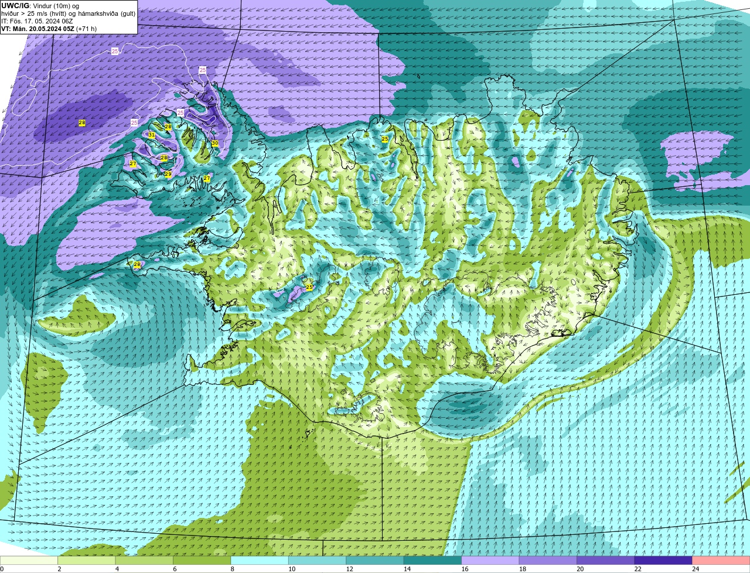
Task: Click the 2–4 m/s pale green legend swatch
Action: pyautogui.click(x=87, y=560)
